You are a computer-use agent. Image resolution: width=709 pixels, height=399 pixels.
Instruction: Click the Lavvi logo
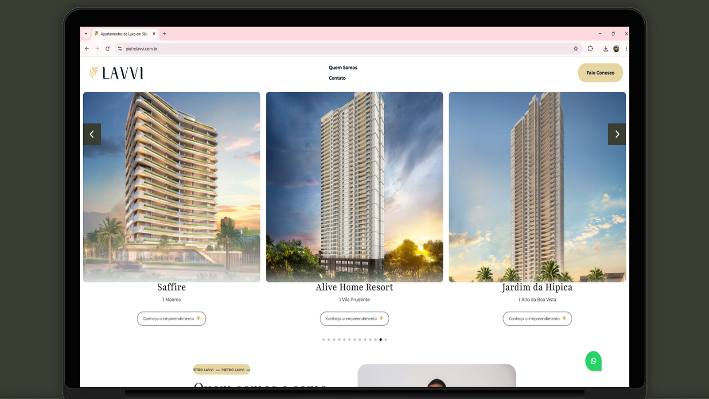(x=116, y=73)
